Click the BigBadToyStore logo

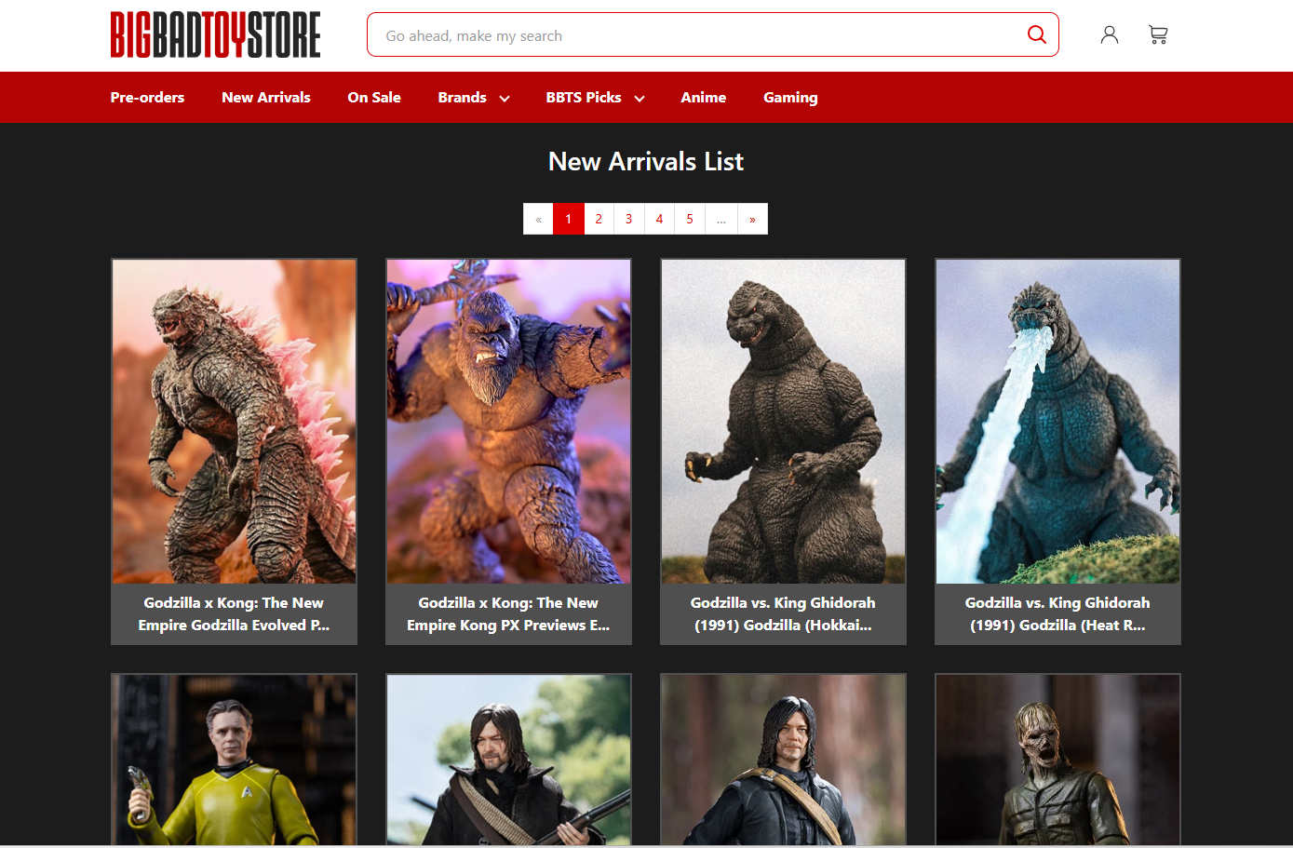(x=215, y=34)
